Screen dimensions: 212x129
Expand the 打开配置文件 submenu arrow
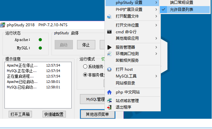point(156,16)
